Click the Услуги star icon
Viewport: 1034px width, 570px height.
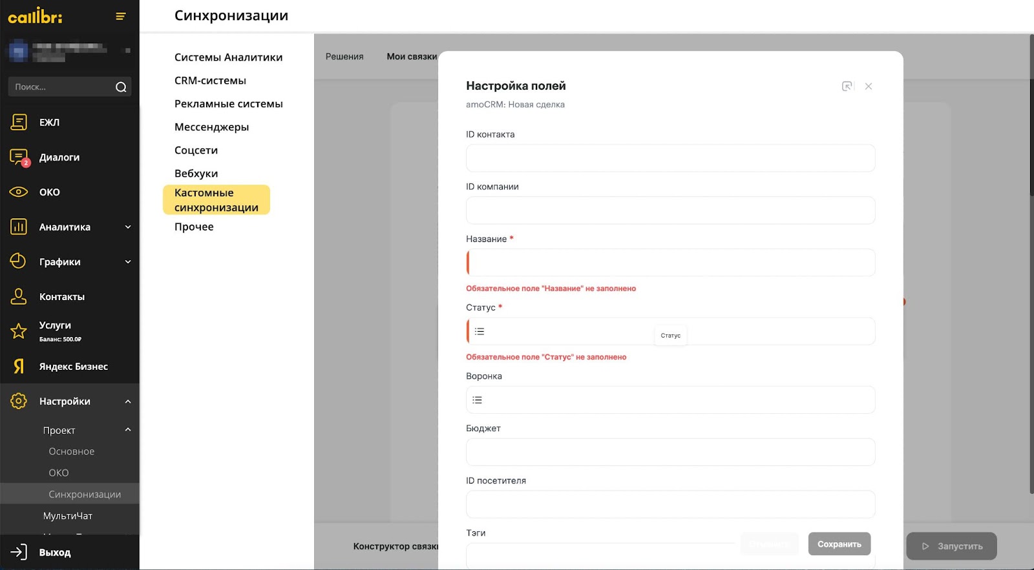tap(19, 331)
